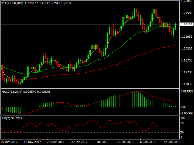Open the chart menu triangle beside EURUSD,Daily
194x145 pixels.
click(x=2, y=3)
